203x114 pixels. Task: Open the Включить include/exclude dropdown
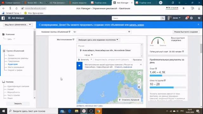click(85, 60)
